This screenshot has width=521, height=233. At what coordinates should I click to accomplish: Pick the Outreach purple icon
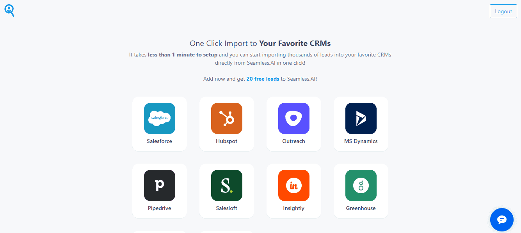pos(294,118)
